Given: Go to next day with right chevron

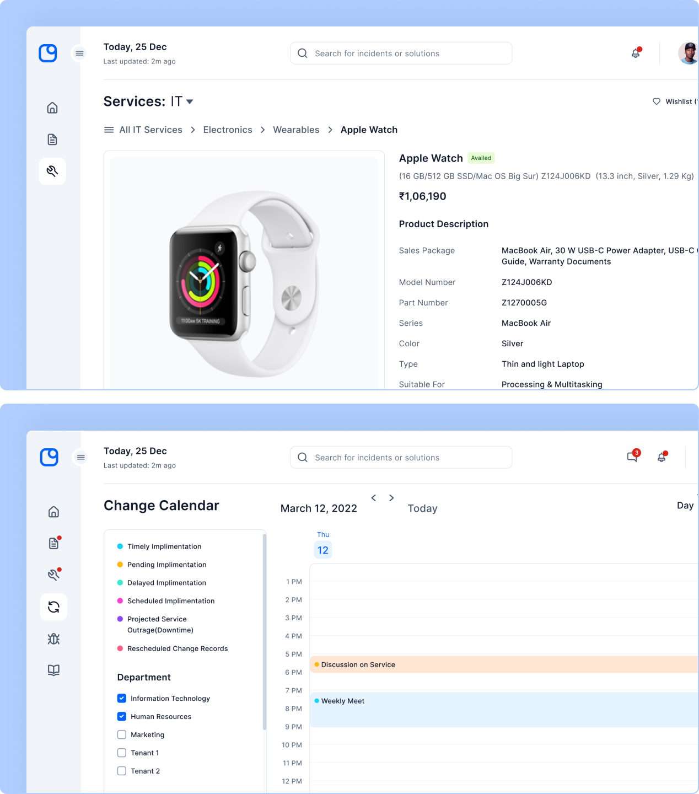Looking at the screenshot, I should (x=391, y=498).
